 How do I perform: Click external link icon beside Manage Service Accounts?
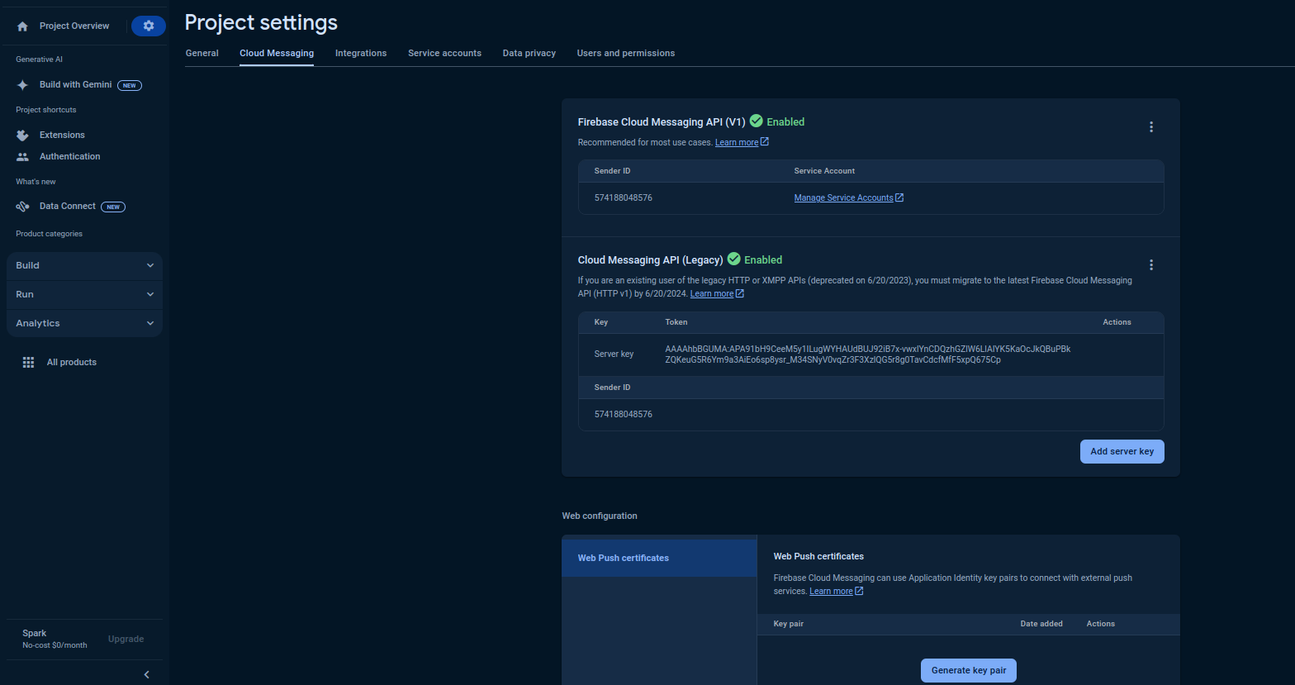[x=899, y=197]
